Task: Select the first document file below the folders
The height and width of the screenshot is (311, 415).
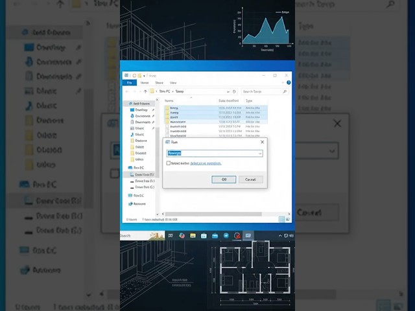Action: tap(216, 126)
